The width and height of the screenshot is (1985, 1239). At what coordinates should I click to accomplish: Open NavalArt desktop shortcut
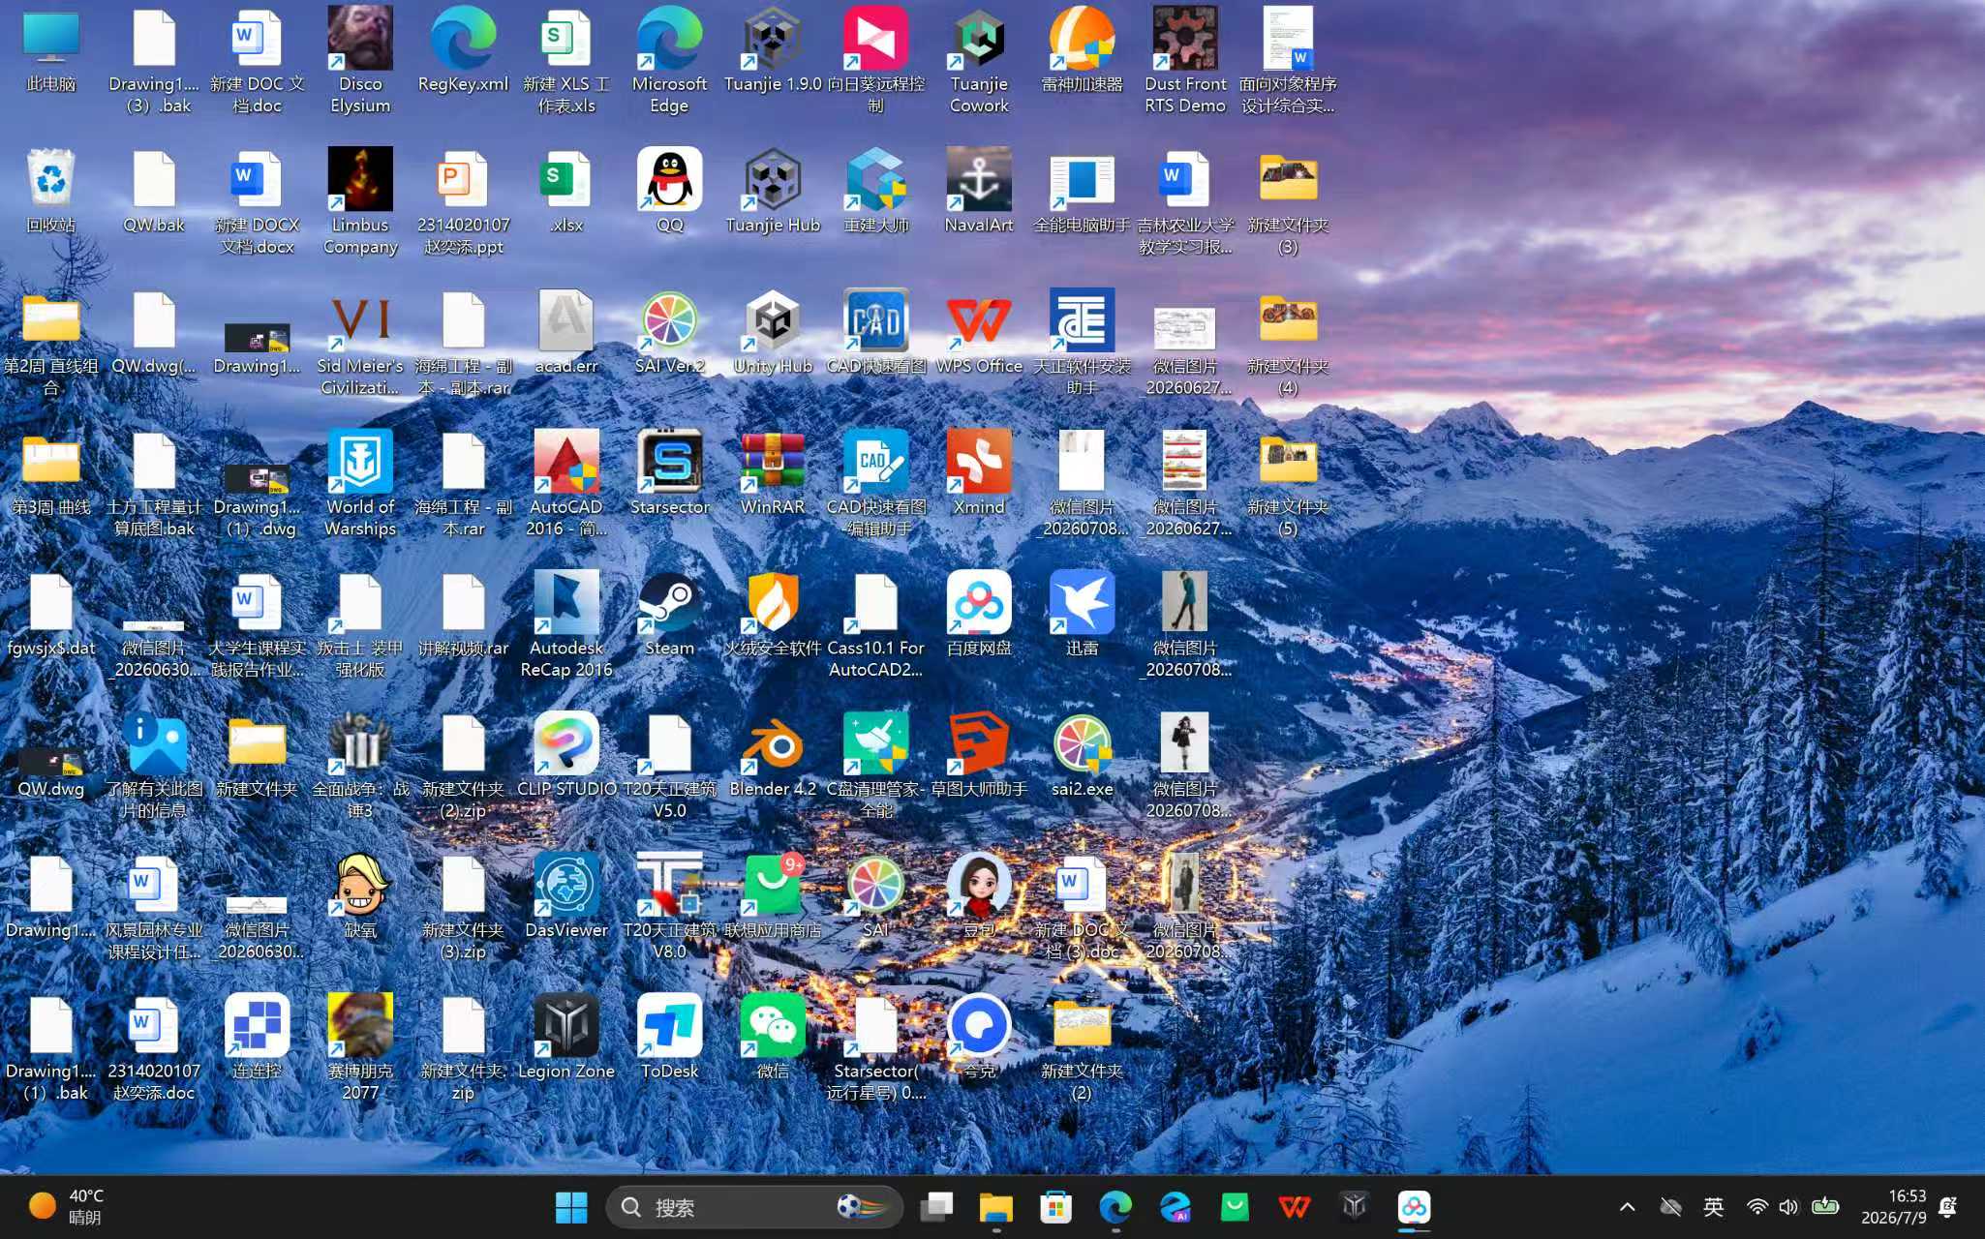[x=979, y=190]
